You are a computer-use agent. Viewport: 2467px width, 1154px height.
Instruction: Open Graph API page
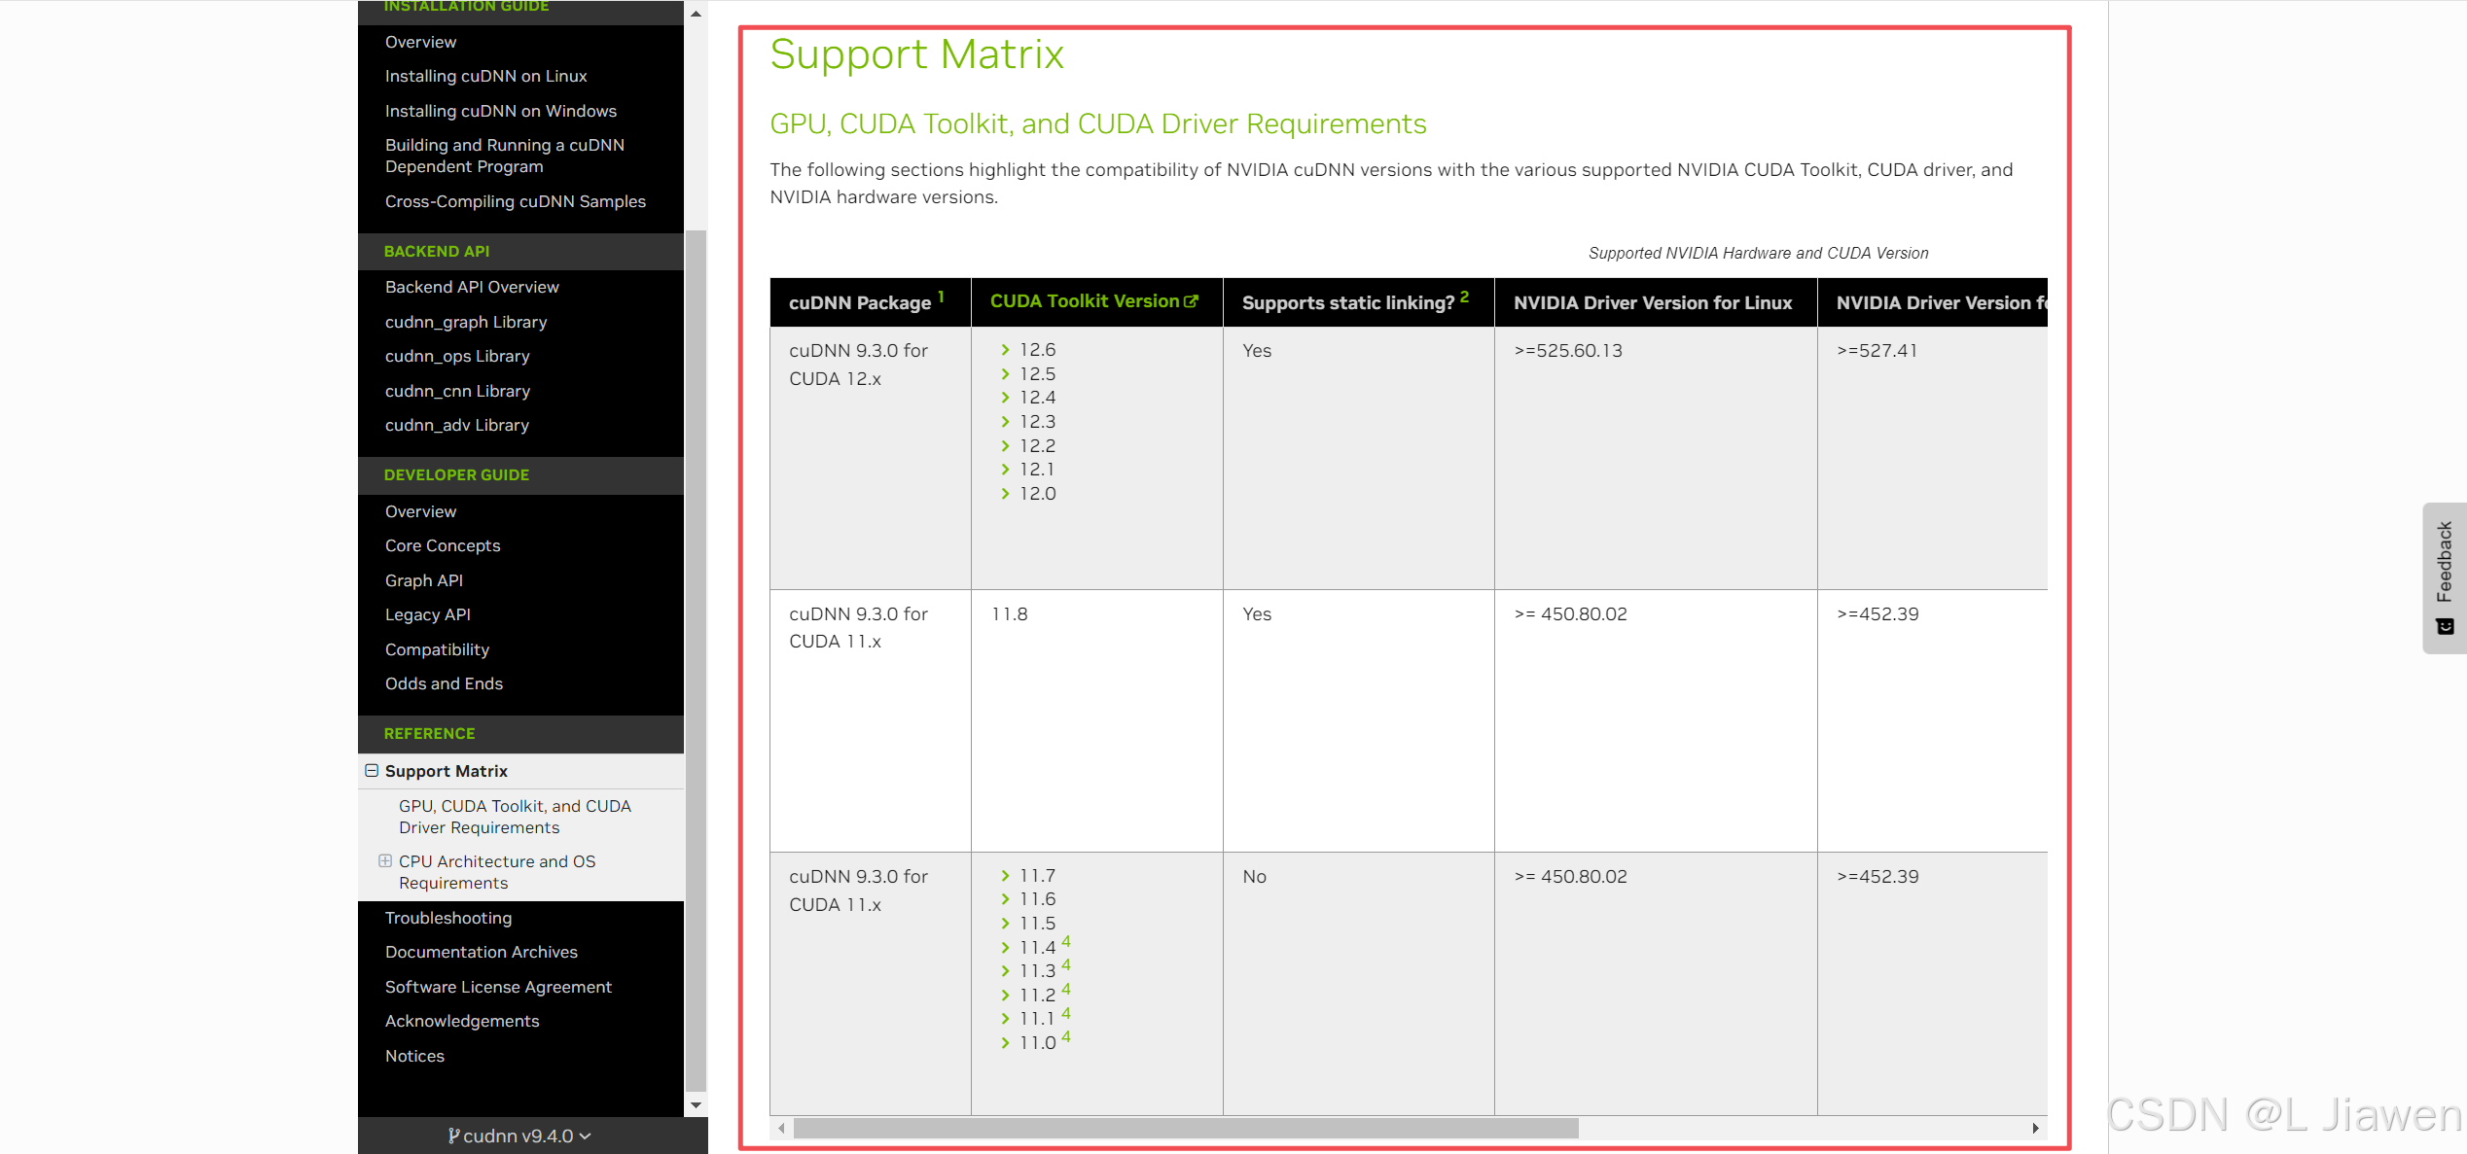(423, 580)
